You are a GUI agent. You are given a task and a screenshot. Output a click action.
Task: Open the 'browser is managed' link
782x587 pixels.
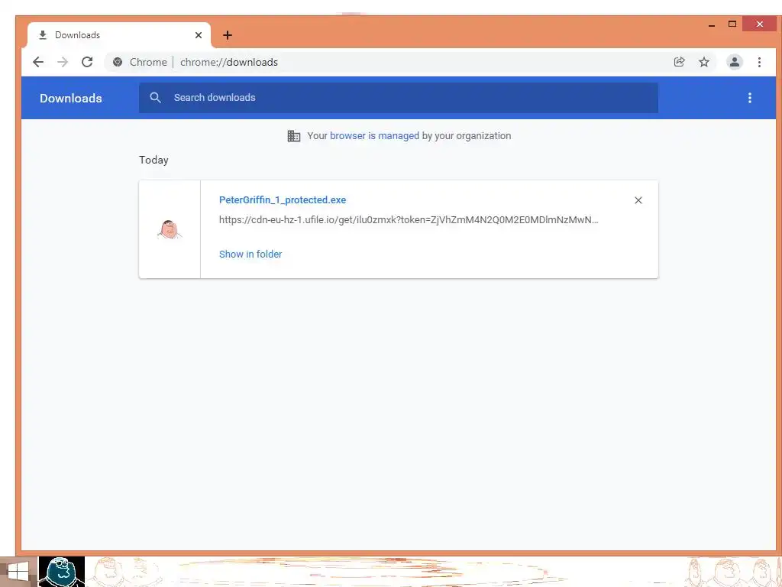[374, 136]
